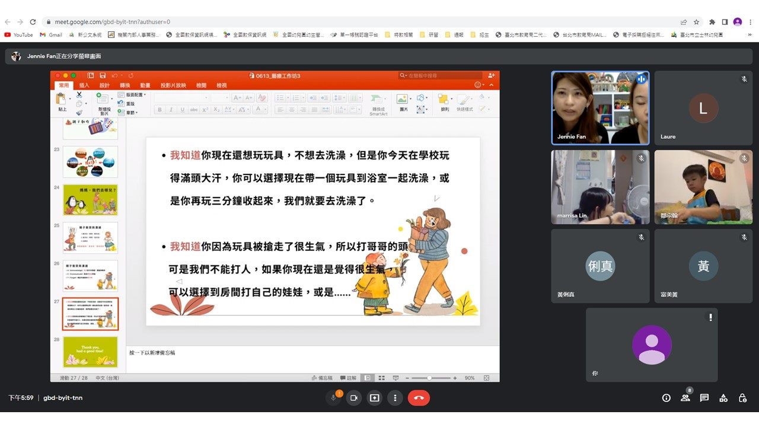Expand the hidden bookmarks overflow chevron
The width and height of the screenshot is (759, 427).
[750, 35]
